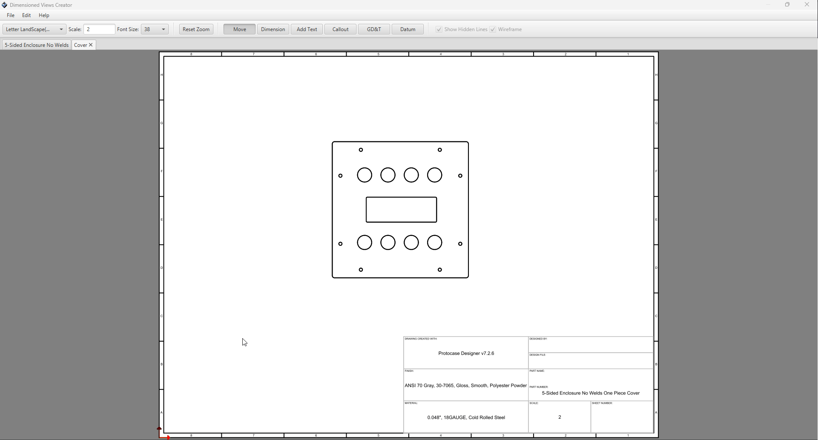Viewport: 818px width, 440px height.
Task: Click the rectangular cutout in the cover drawing
Action: click(x=401, y=197)
